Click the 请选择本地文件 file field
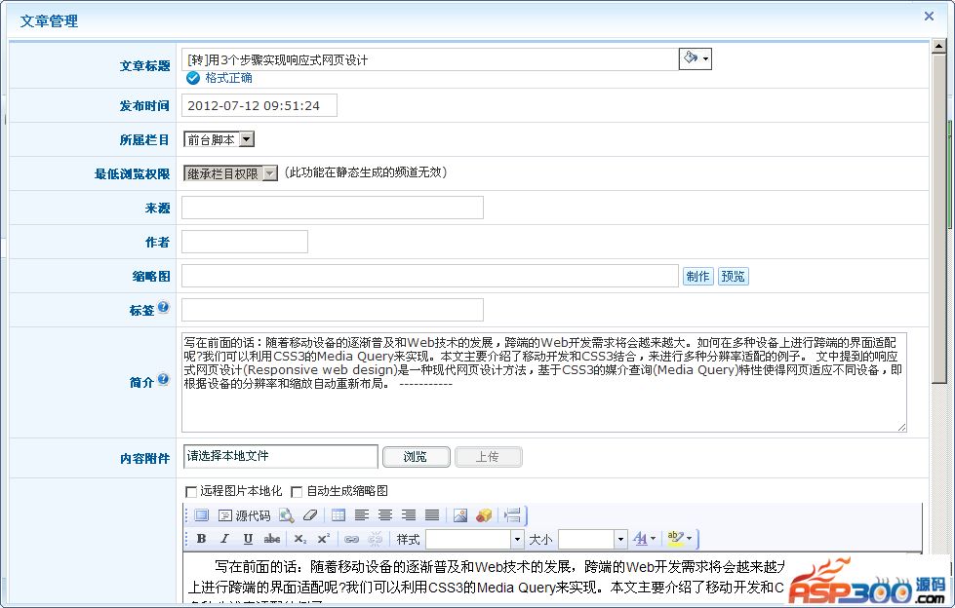 click(281, 456)
